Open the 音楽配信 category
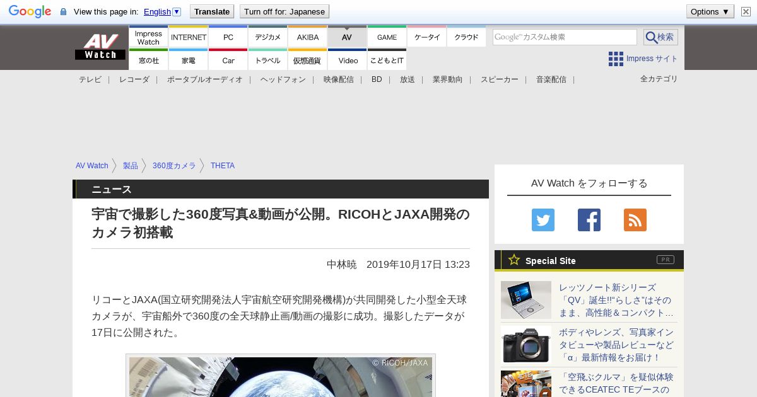The height and width of the screenshot is (397, 757). [x=551, y=79]
